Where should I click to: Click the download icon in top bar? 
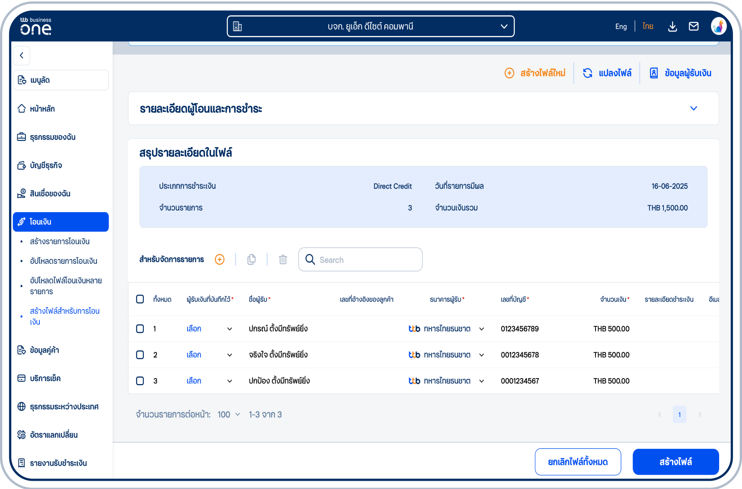[x=672, y=26]
